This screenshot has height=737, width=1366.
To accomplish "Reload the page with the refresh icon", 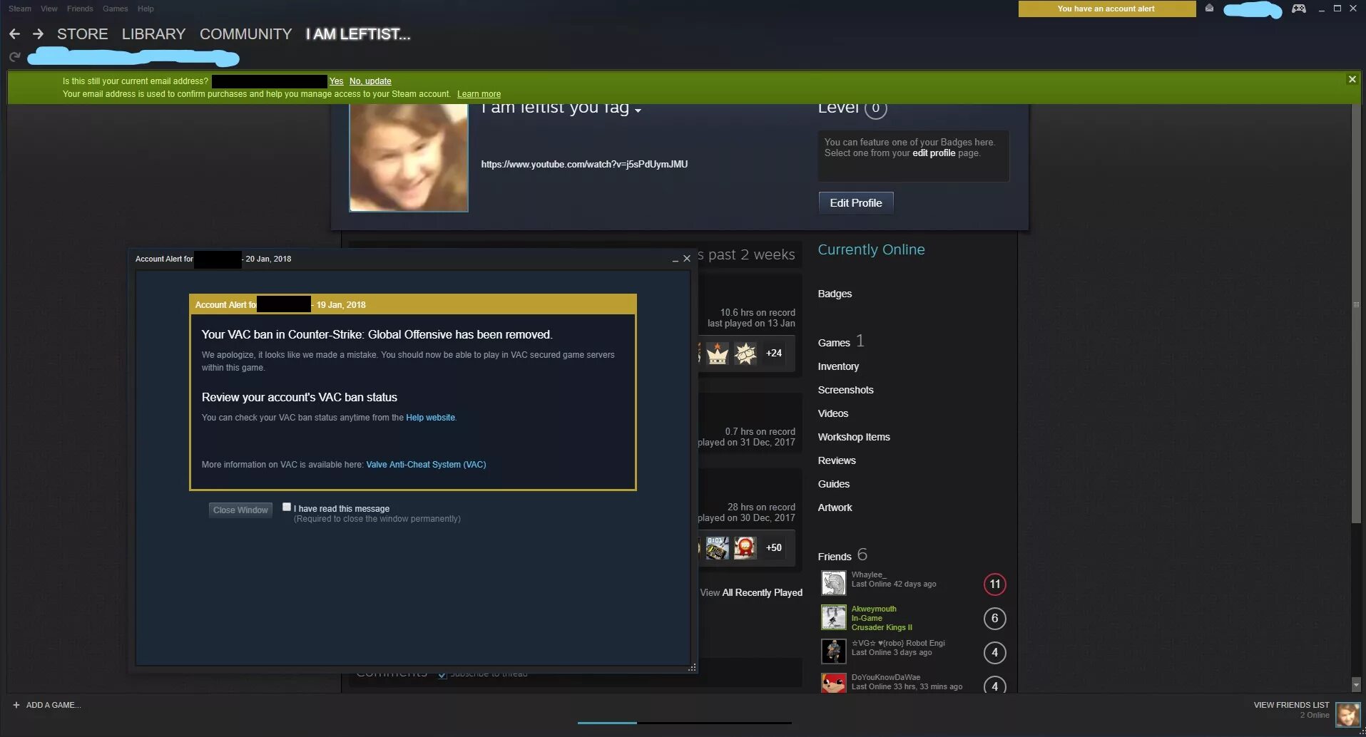I will coord(14,57).
